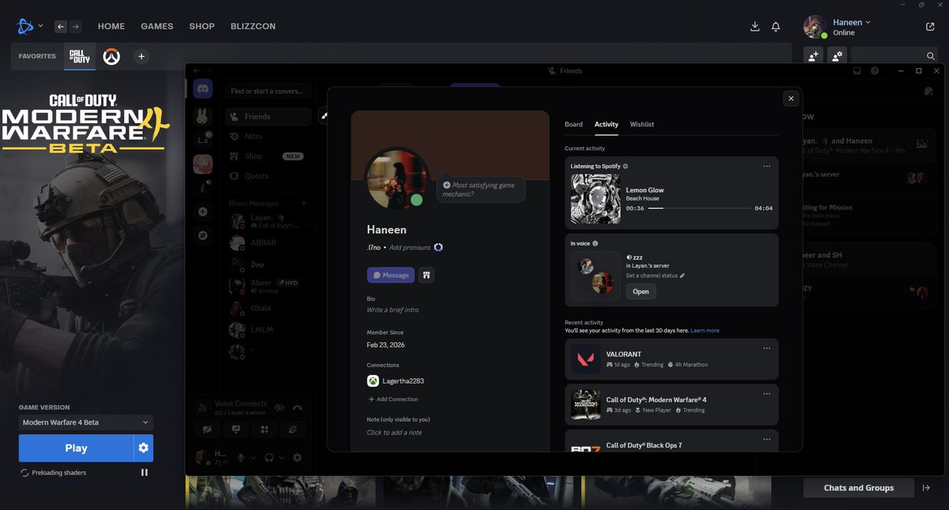Select the Overwatch favorite icon
Screen dimensions: 949x510
112,56
